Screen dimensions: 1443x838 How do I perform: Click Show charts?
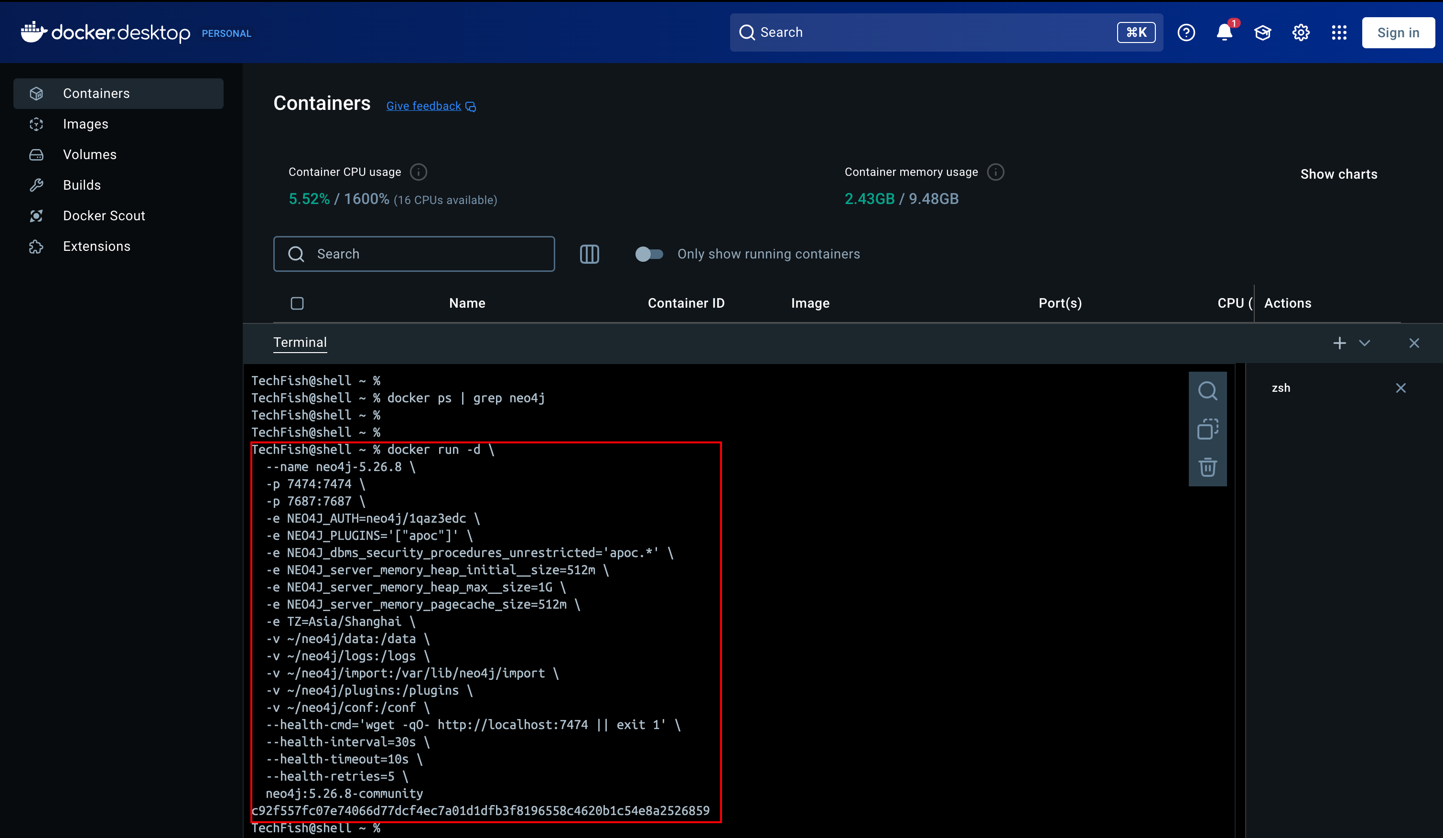pos(1339,174)
